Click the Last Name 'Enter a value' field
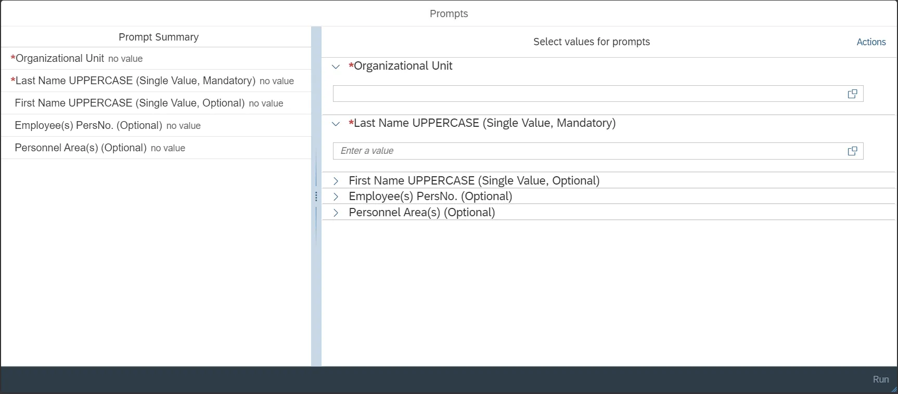 click(x=588, y=151)
